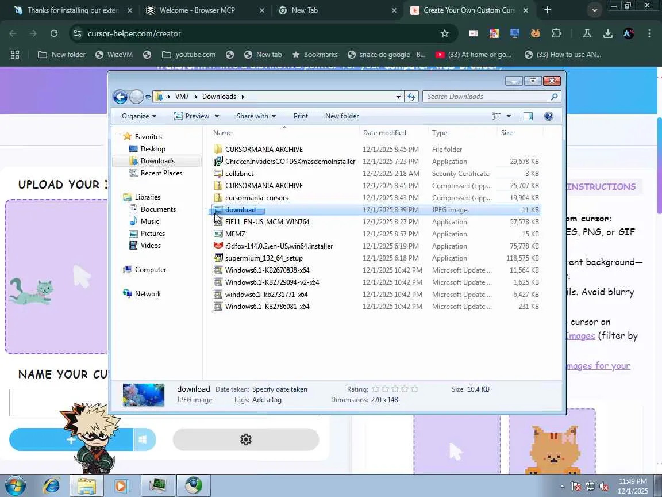Image resolution: width=662 pixels, height=497 pixels.
Task: Click Downloads in the address breadcrumb
Action: click(219, 97)
